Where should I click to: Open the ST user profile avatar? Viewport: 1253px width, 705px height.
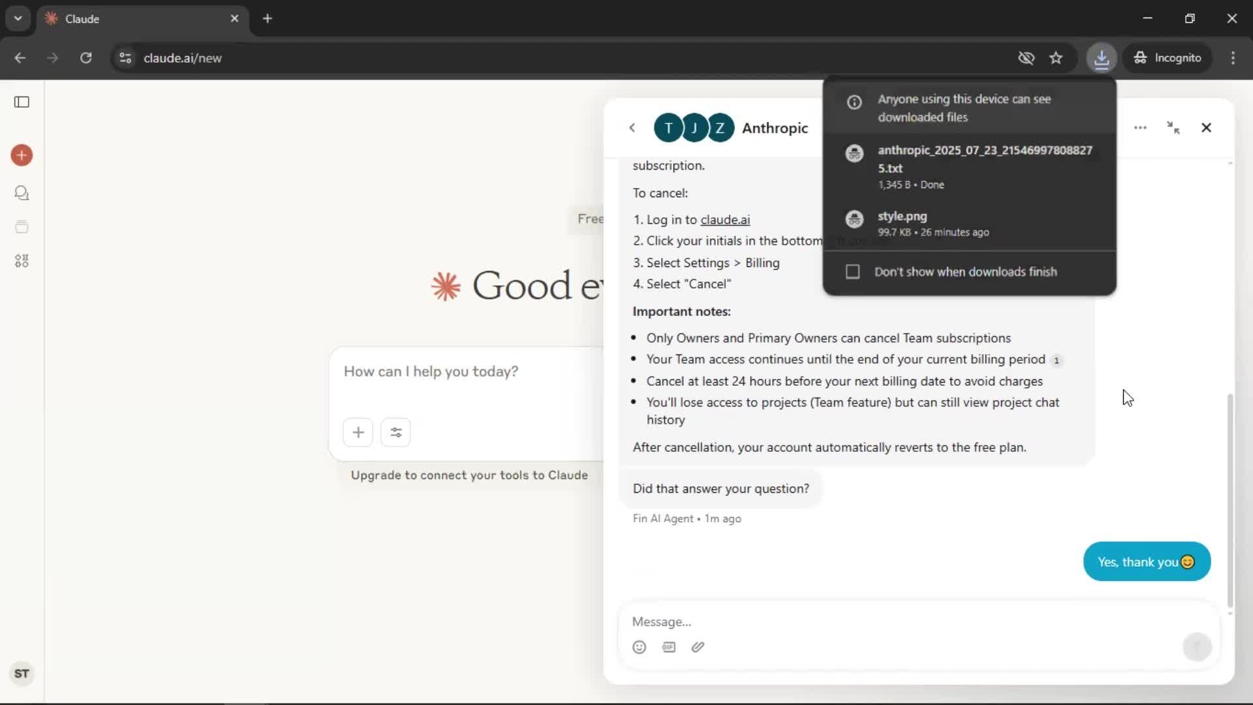[x=22, y=674]
